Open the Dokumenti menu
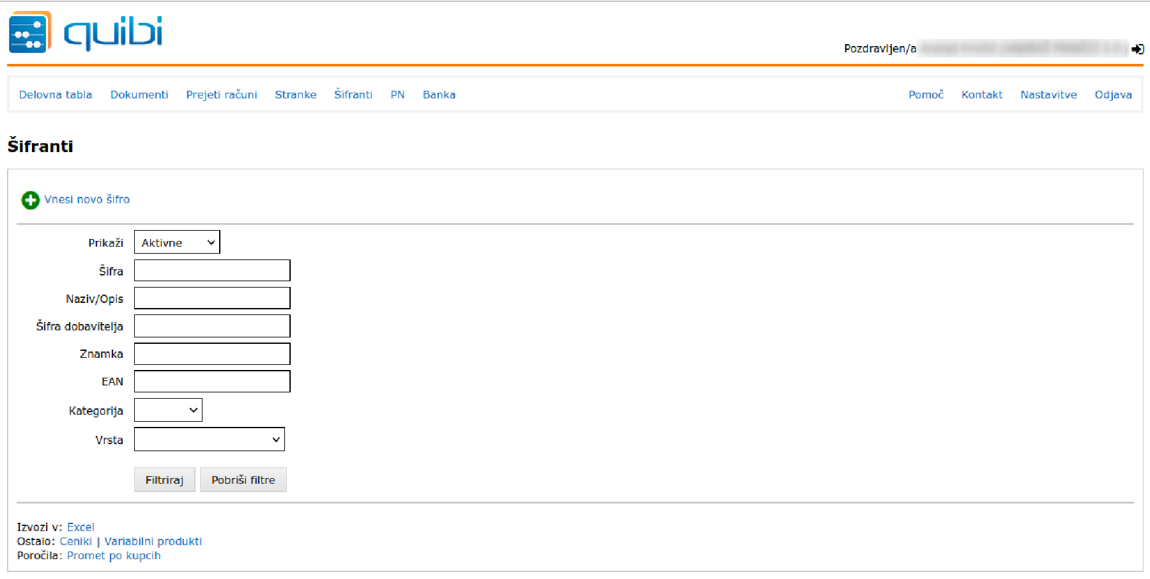 point(139,95)
